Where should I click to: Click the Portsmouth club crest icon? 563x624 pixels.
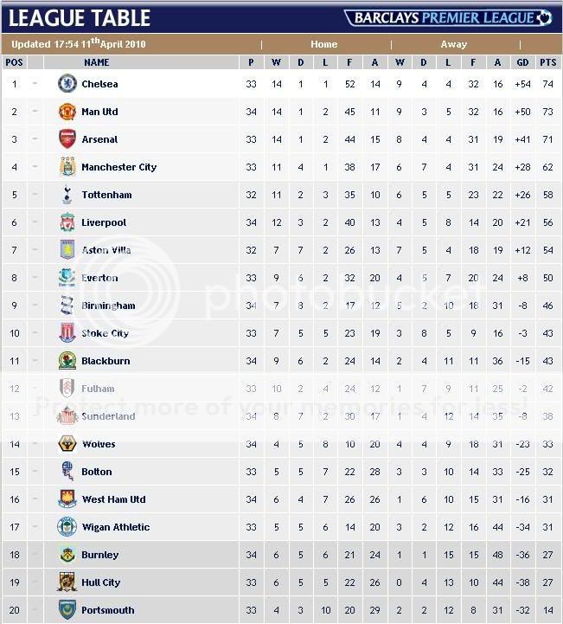[67, 610]
